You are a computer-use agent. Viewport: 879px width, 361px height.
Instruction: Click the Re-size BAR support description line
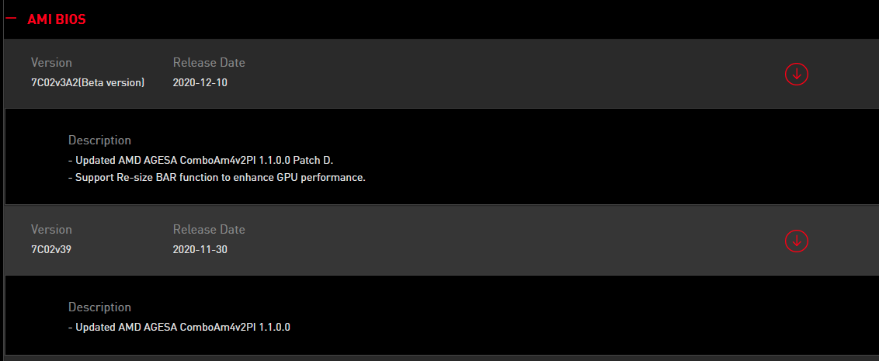coord(217,178)
